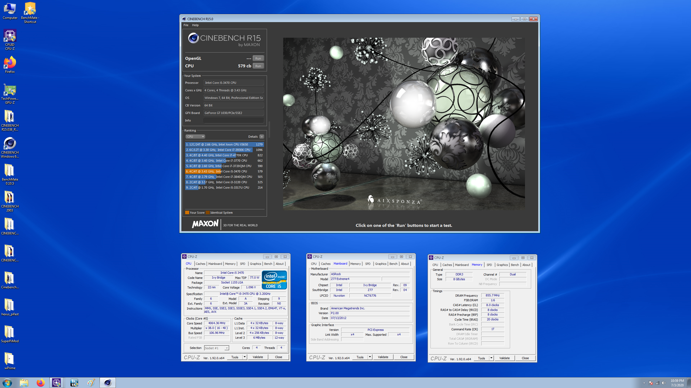The image size is (691, 388).
Task: Open Caches tab in left CPU-Z window
Action: pyautogui.click(x=200, y=264)
